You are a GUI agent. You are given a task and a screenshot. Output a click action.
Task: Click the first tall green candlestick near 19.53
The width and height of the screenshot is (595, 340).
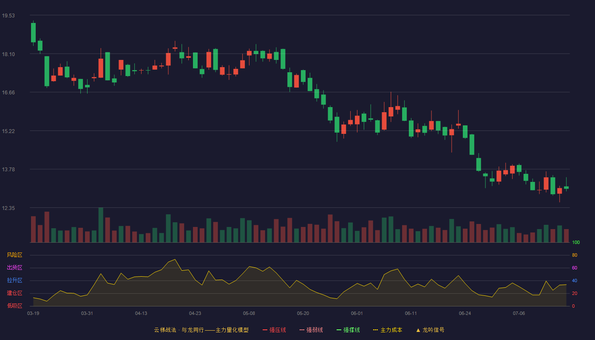pos(33,33)
